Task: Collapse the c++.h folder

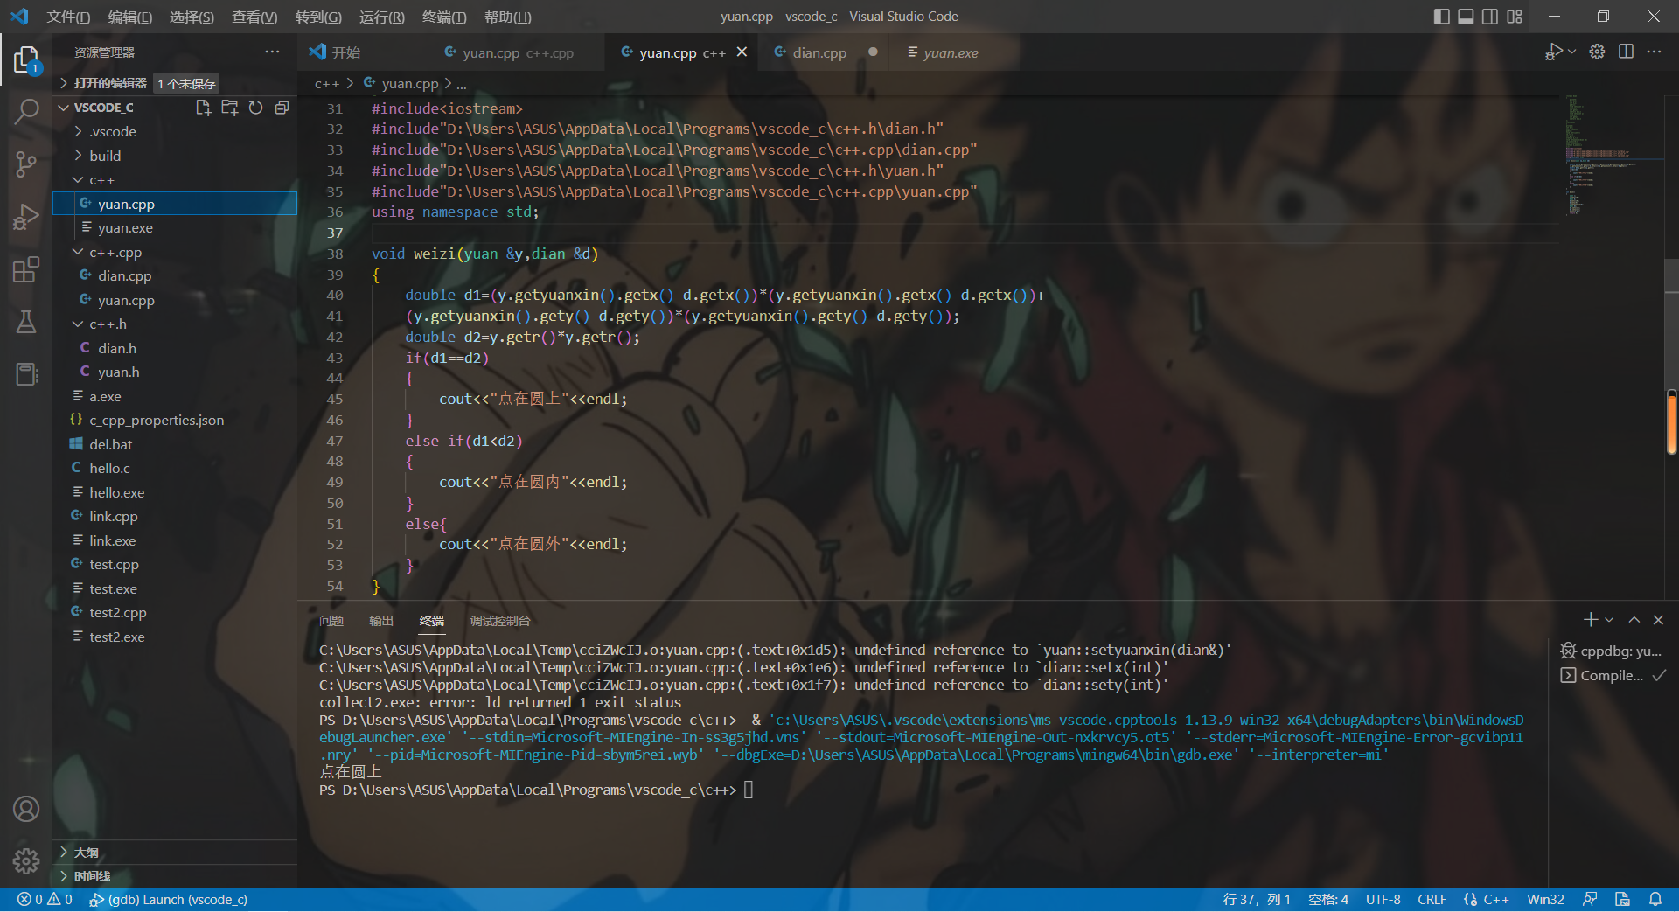Action: (108, 324)
